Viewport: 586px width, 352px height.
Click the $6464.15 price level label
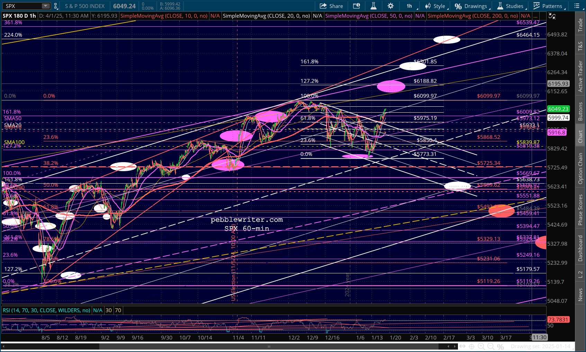pos(528,35)
